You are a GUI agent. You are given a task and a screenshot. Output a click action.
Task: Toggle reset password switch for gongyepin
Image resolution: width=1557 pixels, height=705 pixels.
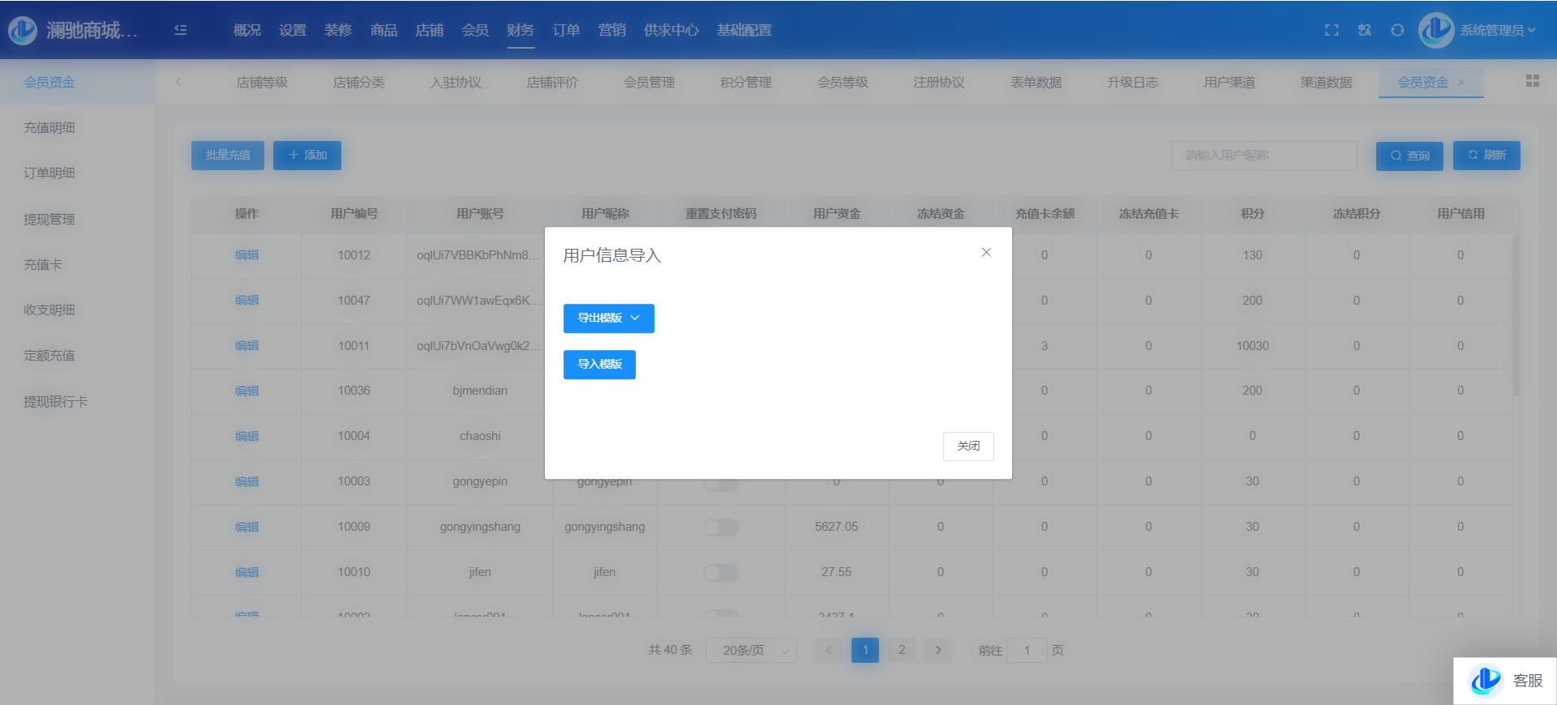point(721,485)
